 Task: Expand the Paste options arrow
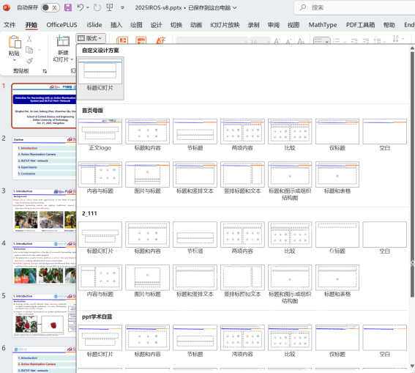pos(15,60)
